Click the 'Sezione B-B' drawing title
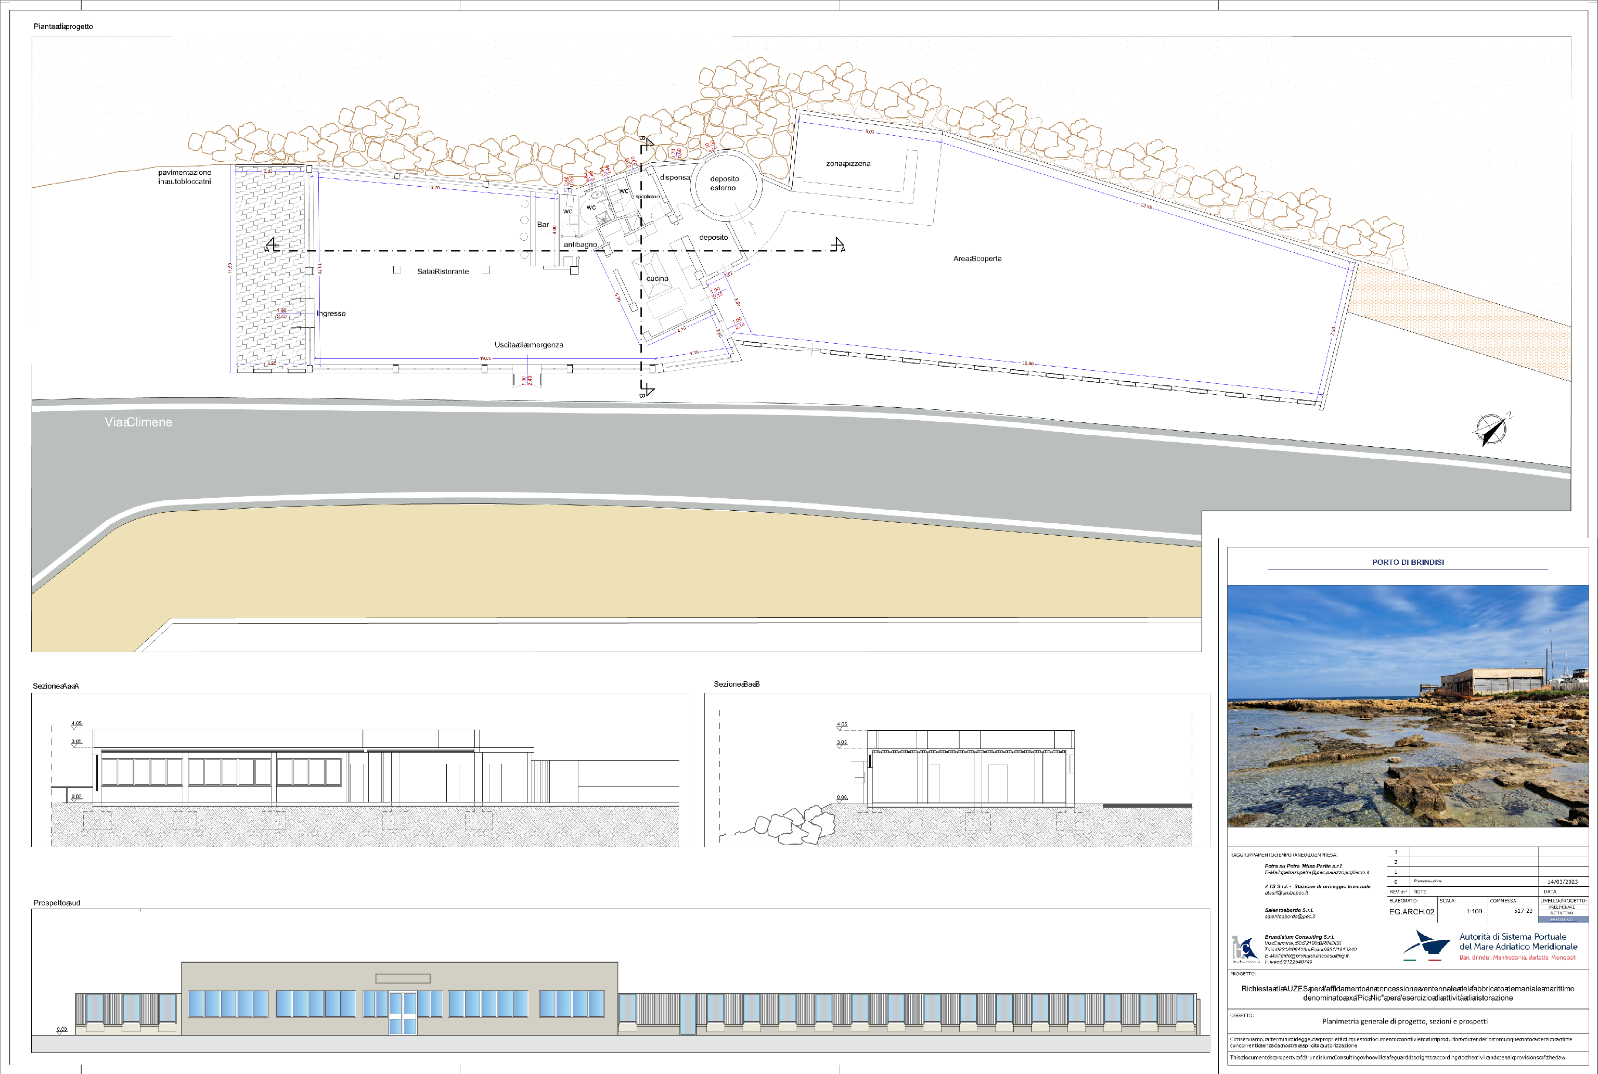The image size is (1598, 1074). [x=737, y=684]
